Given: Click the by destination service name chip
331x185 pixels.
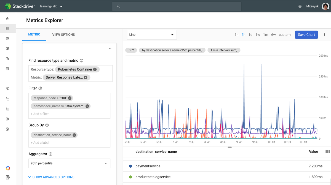Looking at the screenshot, I should coord(172,50).
